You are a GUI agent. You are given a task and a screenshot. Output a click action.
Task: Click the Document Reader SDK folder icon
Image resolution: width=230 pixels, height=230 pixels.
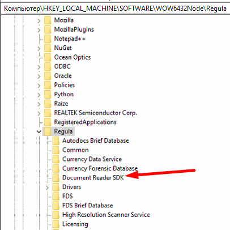click(56, 177)
